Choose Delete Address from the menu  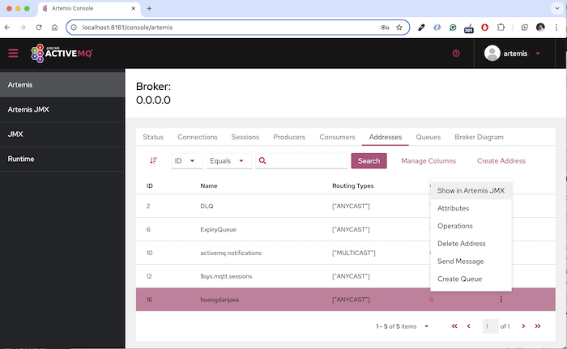click(x=471, y=244)
